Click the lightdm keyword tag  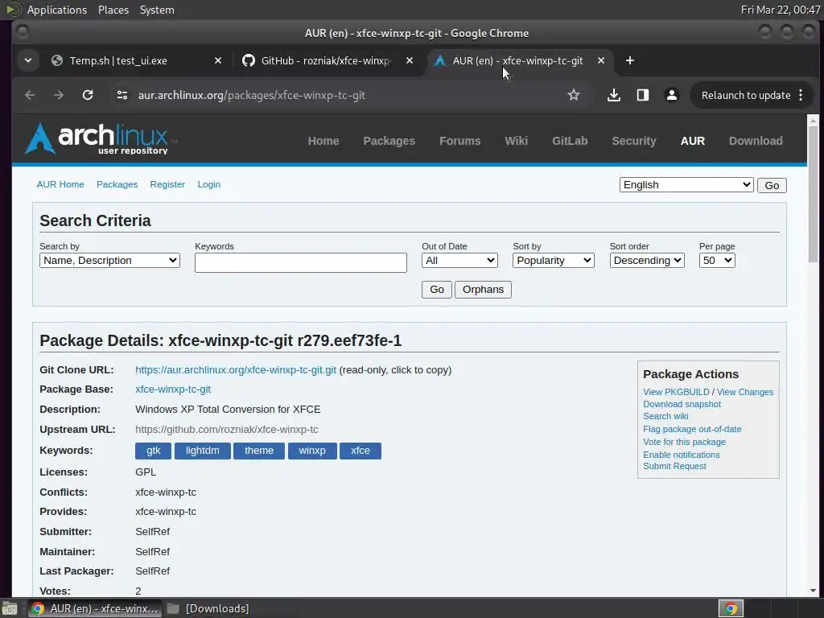pos(202,451)
